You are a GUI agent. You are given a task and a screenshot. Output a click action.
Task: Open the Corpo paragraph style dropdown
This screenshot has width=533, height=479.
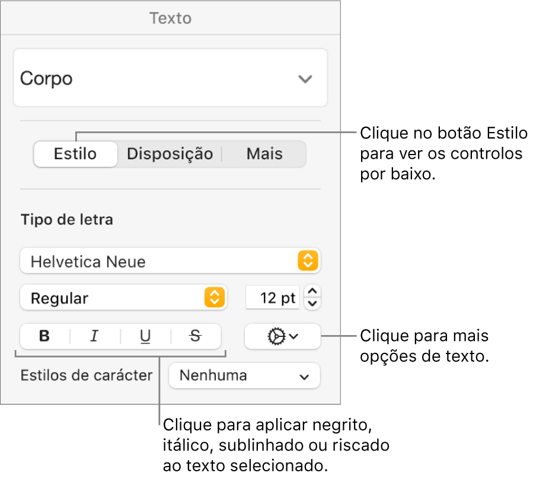170,78
